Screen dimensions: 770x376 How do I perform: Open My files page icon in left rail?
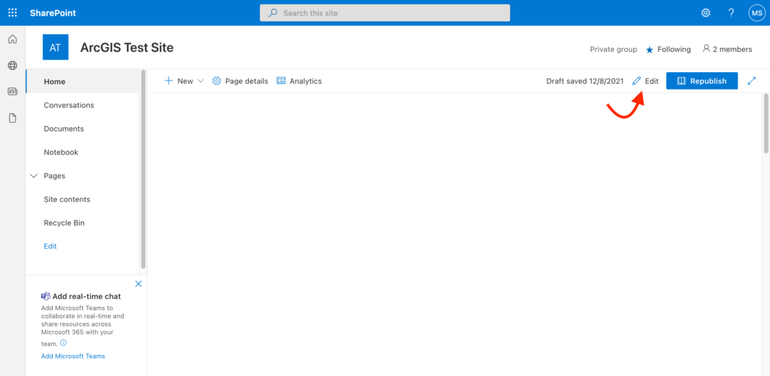(x=13, y=118)
